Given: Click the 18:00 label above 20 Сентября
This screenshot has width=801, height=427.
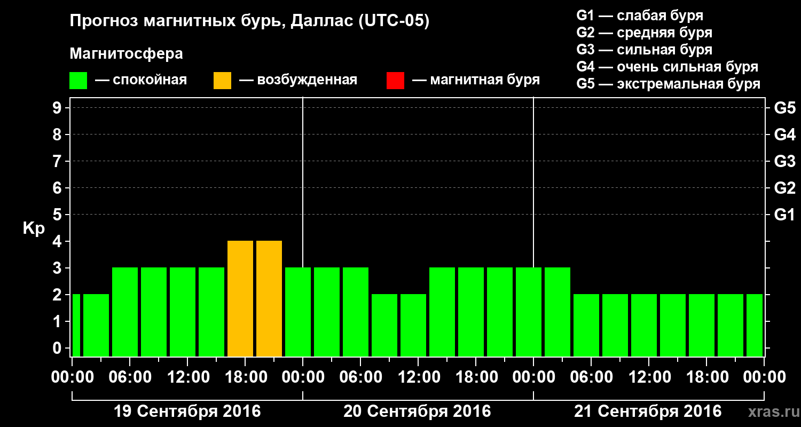Looking at the screenshot, I should [x=476, y=377].
